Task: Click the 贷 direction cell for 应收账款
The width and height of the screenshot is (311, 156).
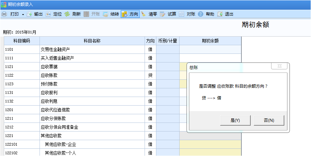Action: [150, 76]
